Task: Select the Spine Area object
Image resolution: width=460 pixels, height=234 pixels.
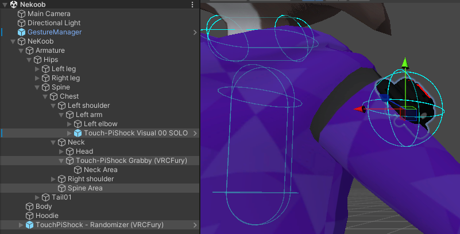Action: [x=85, y=188]
